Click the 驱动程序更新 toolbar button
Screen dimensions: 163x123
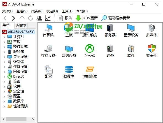(116, 18)
